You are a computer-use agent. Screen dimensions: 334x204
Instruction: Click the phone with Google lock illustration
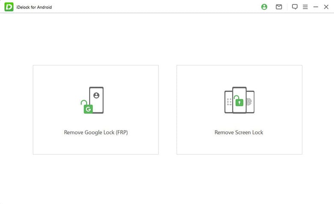click(92, 100)
